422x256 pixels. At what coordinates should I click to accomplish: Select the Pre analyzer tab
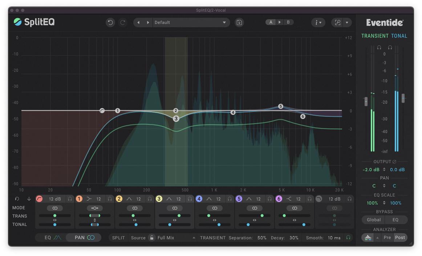(x=387, y=238)
